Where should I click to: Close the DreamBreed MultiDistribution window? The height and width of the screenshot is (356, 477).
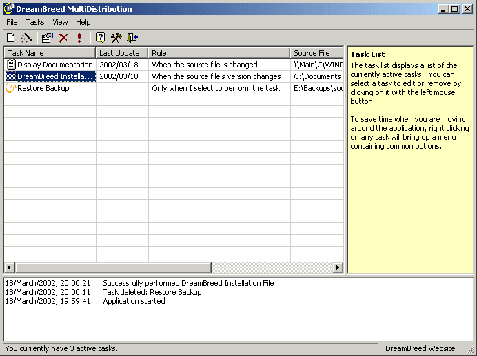click(x=467, y=9)
